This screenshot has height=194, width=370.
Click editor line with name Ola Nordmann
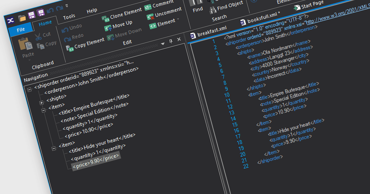pyautogui.click(x=278, y=50)
